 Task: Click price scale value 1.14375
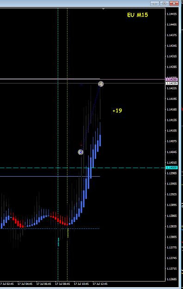(x=171, y=35)
